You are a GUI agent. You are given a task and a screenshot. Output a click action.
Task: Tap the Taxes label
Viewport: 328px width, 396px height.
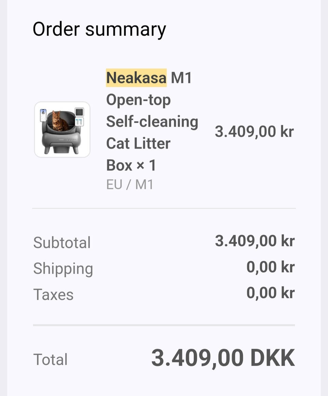[53, 295]
